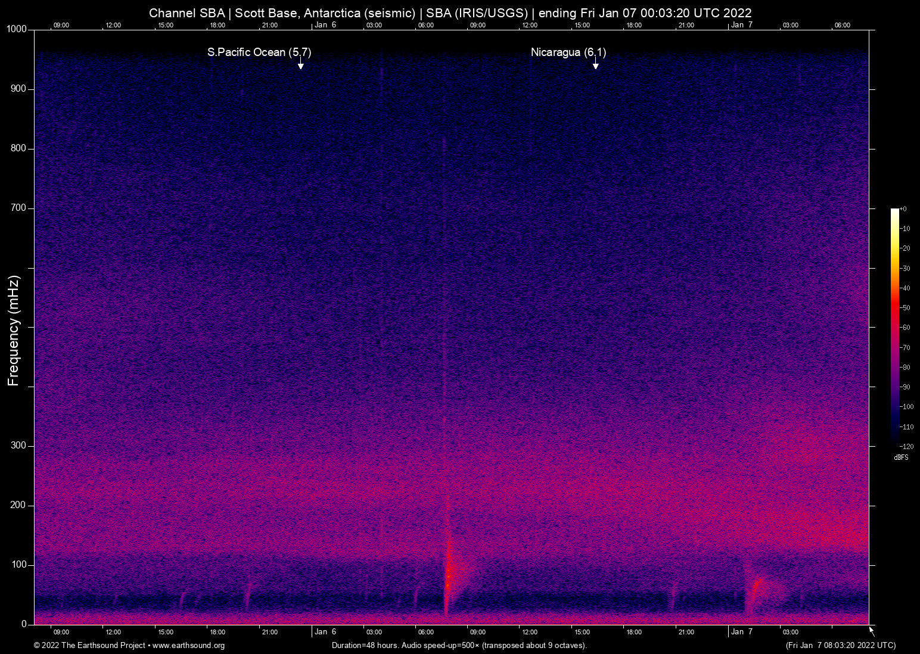This screenshot has width=920, height=654.
Task: Click the 1000 frequency tick label
Action: [x=15, y=29]
